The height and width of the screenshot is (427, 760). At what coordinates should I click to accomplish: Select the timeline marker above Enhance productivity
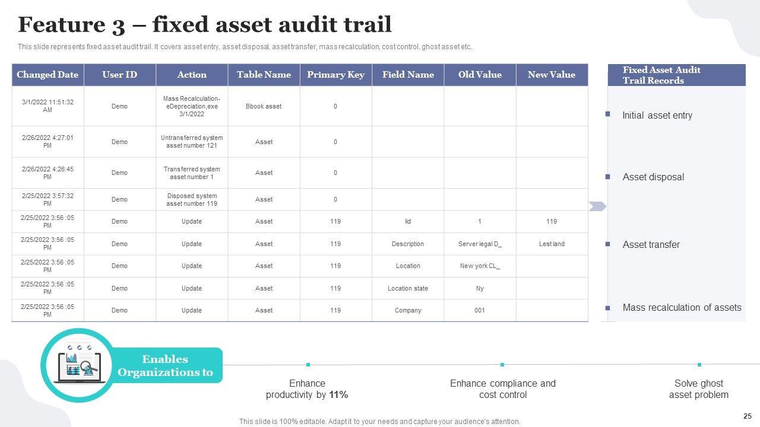click(x=308, y=365)
